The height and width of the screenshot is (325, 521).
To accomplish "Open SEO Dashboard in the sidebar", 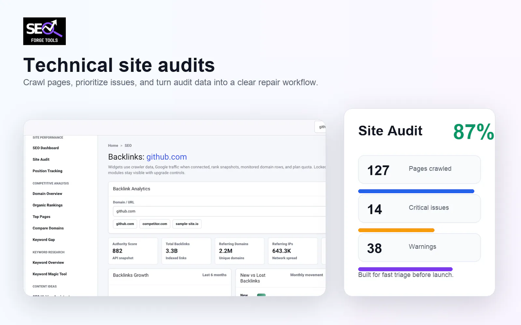I will pos(46,148).
